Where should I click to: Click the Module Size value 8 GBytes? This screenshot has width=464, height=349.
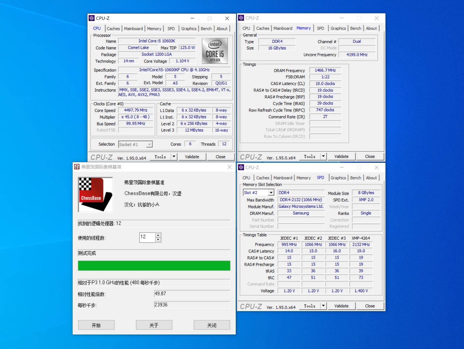coord(366,193)
